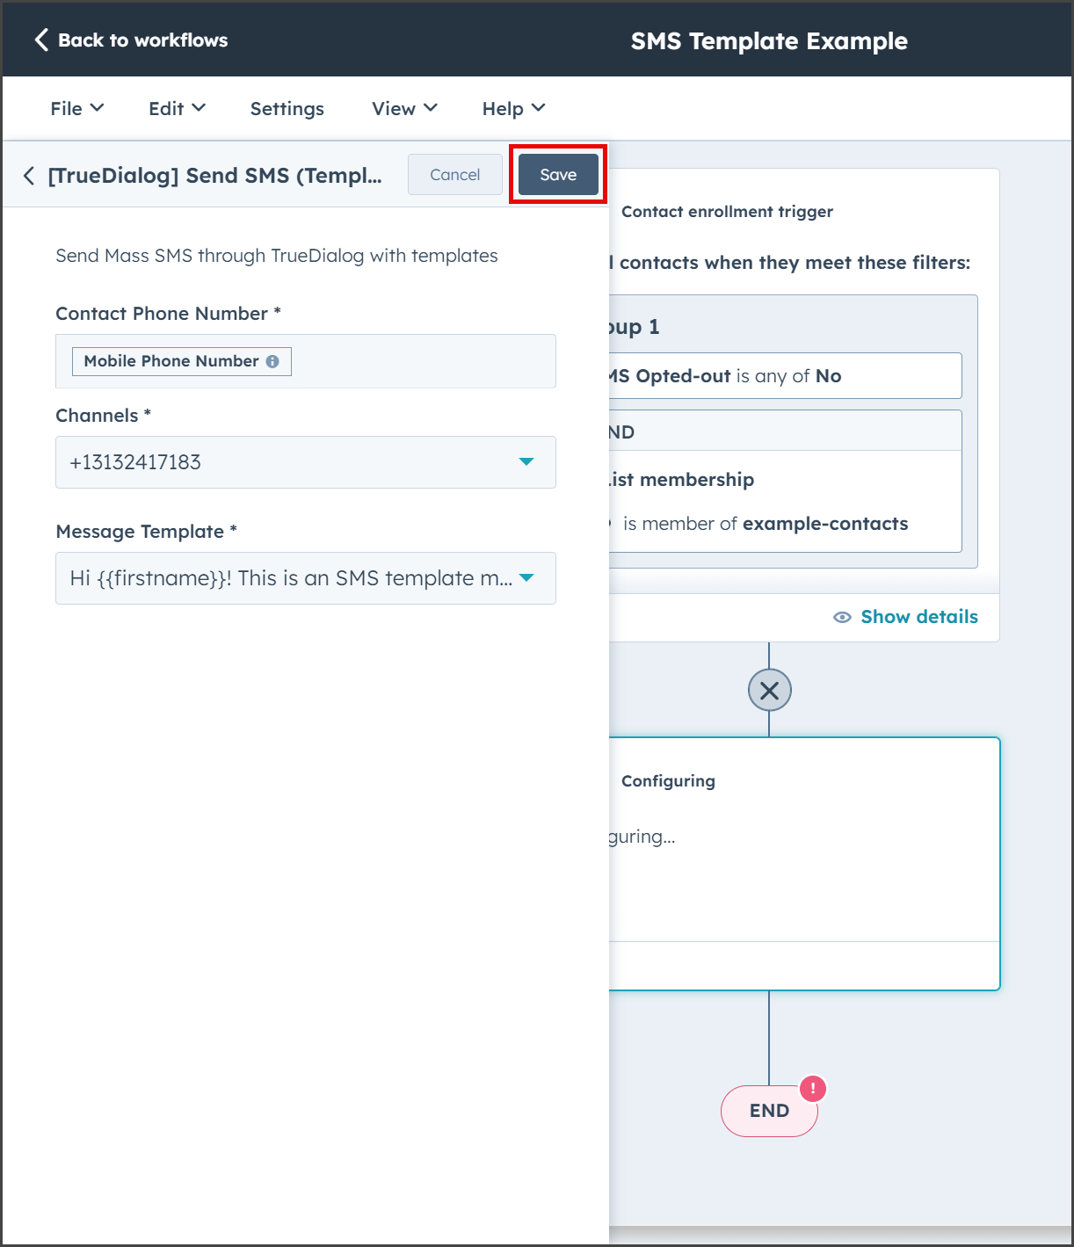Click the Mobile Phone Number token

(181, 361)
